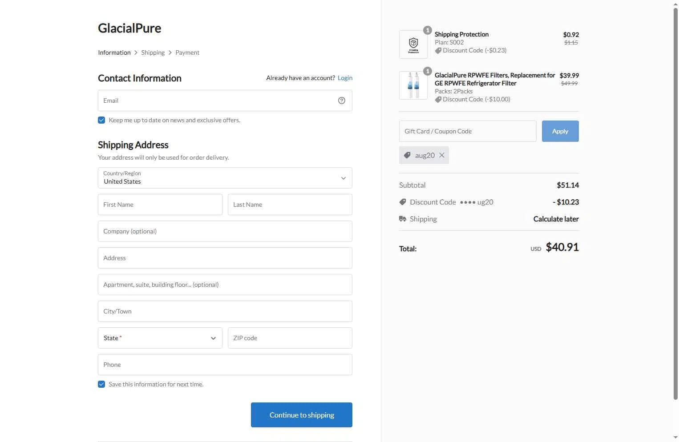This screenshot has width=679, height=442.
Task: Select the Company (optional) field
Action: coord(225,231)
